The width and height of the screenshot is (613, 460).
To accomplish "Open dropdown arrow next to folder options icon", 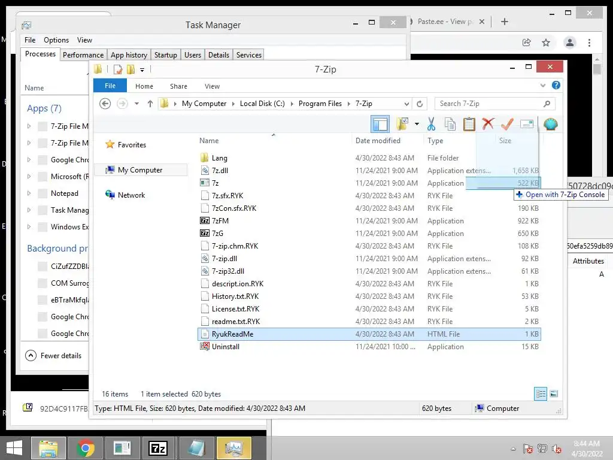I will click(x=417, y=125).
